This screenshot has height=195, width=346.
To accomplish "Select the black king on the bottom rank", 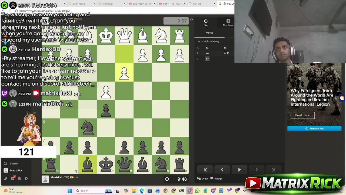I will [106, 164].
